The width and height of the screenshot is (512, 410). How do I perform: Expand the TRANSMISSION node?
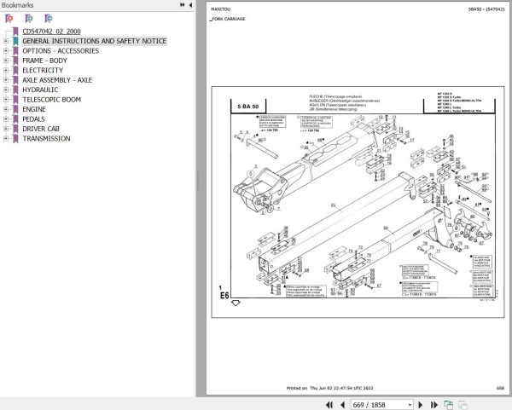[6, 139]
